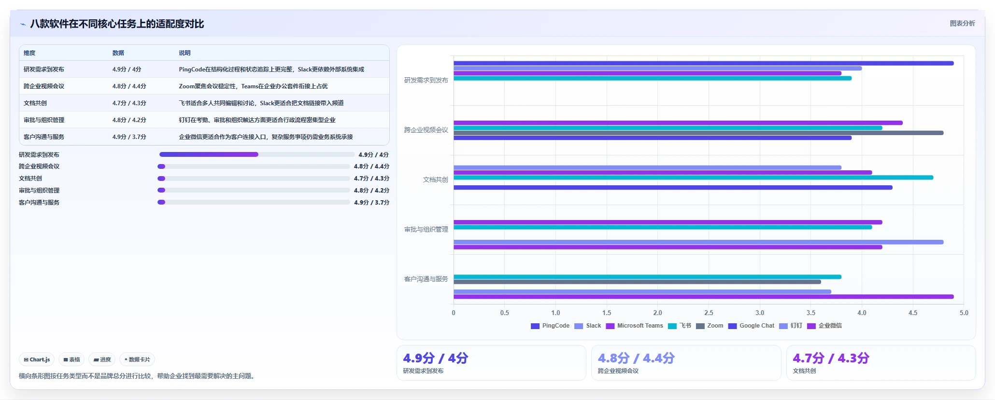Viewport: 995px width, 400px height.
Task: Click the PingCode bar in 研发需求到发布
Action: point(704,63)
